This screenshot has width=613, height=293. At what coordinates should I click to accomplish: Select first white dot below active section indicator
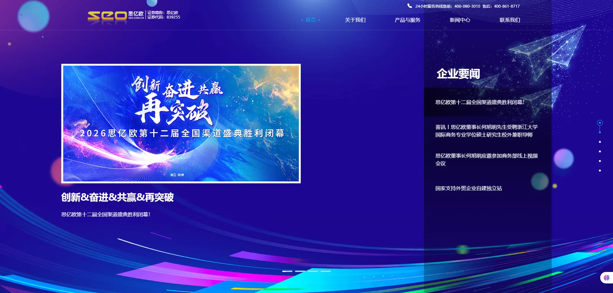pos(600,142)
